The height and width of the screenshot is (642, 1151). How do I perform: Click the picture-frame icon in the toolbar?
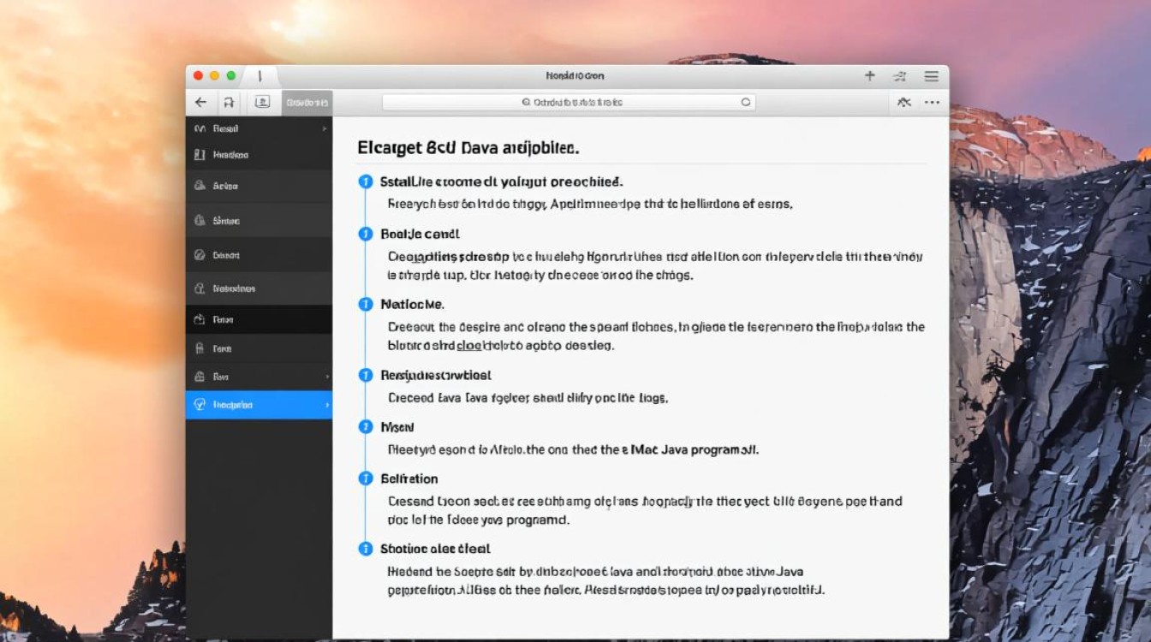tap(263, 102)
